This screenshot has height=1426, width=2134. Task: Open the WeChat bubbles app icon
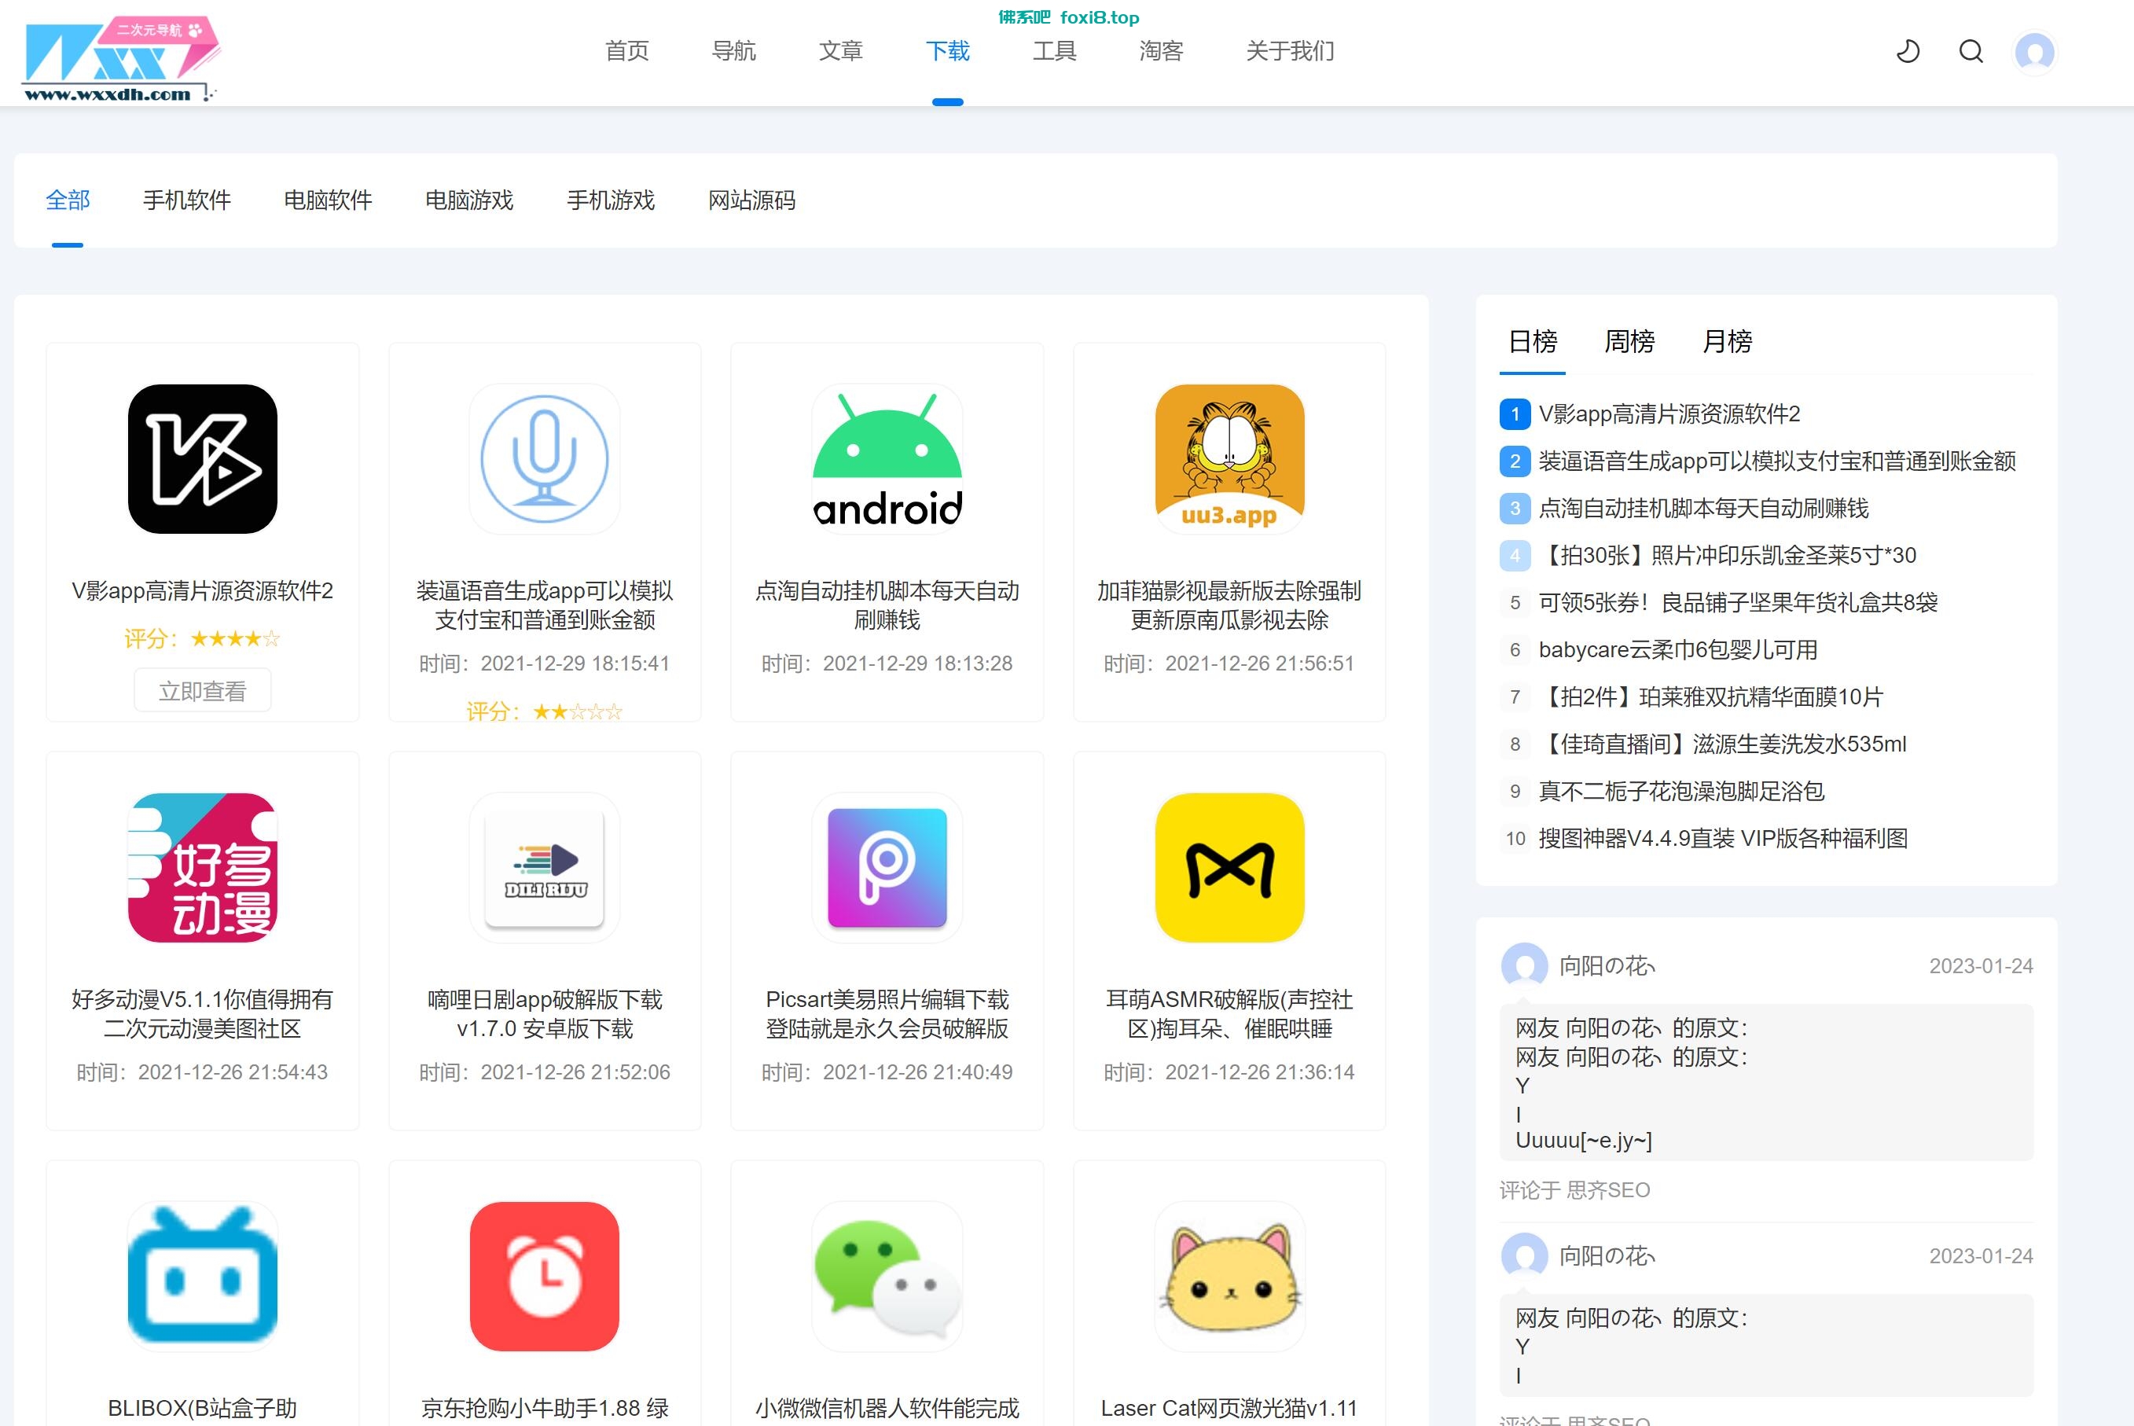click(887, 1276)
